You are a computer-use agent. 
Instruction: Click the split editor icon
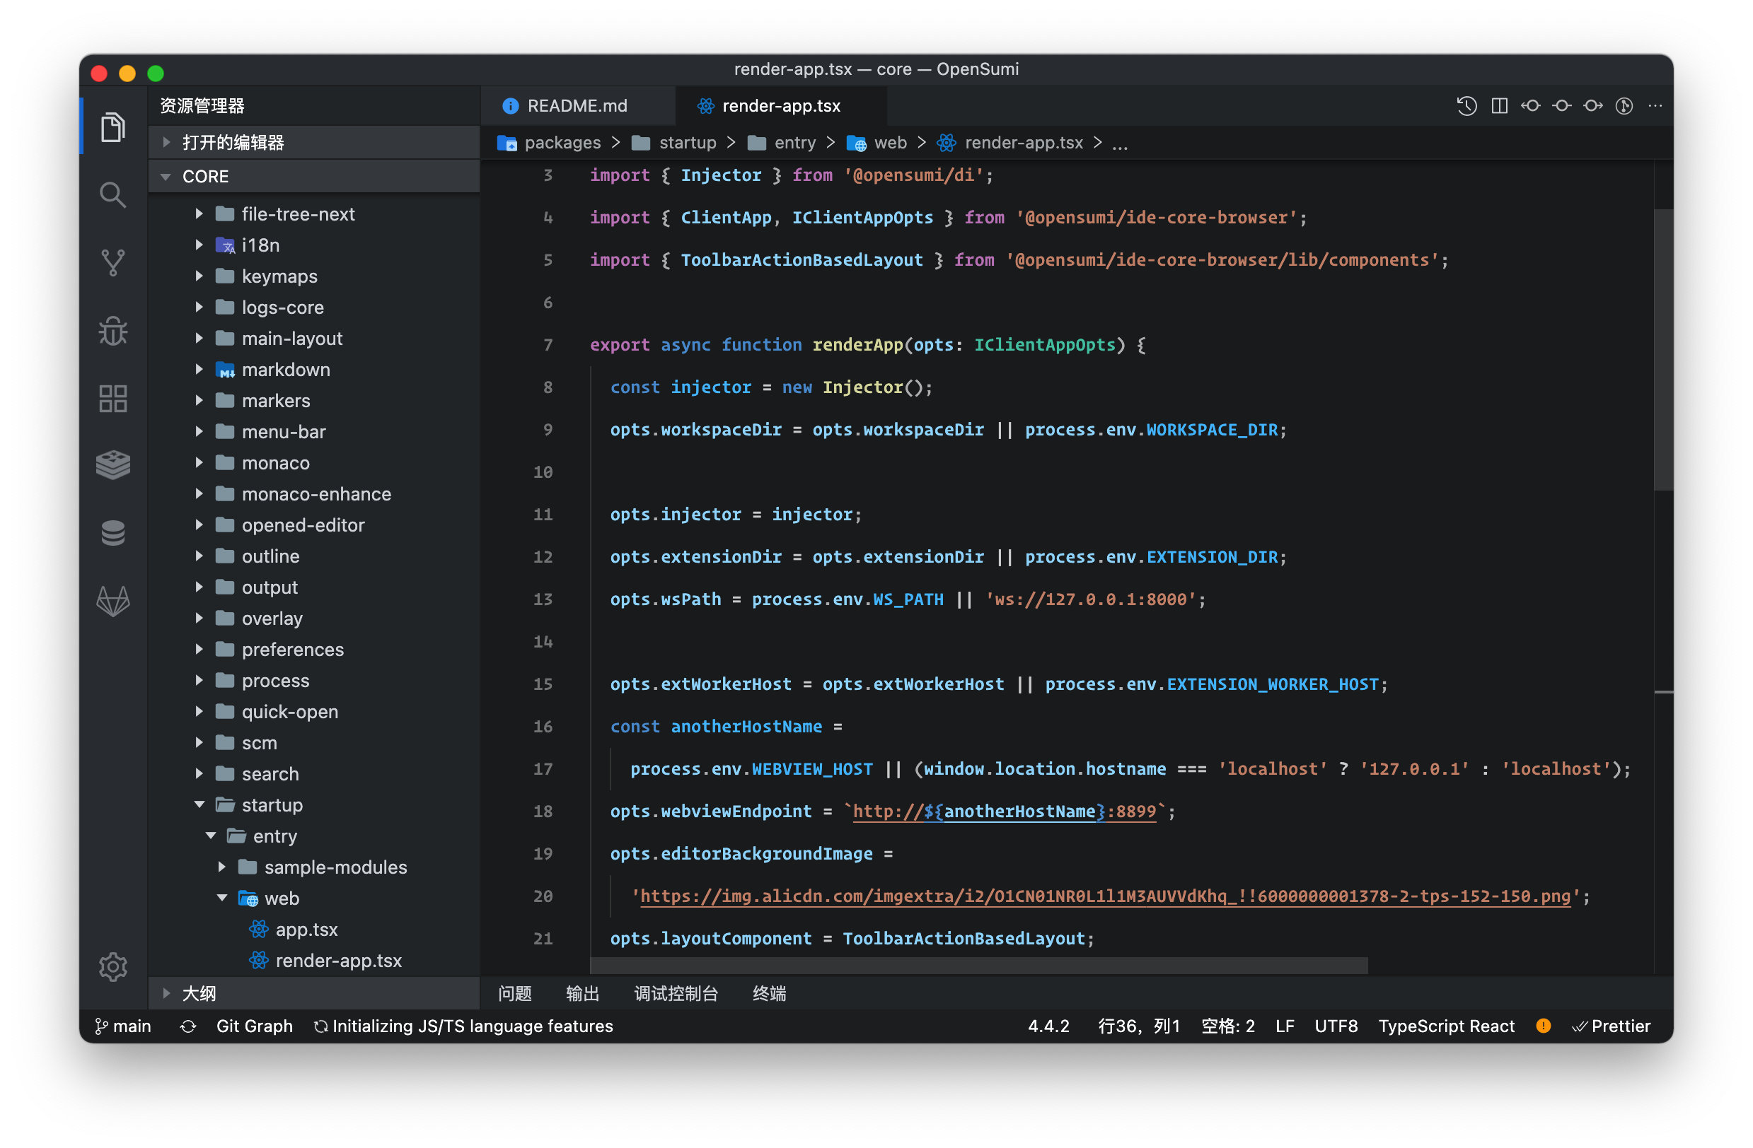tap(1499, 106)
